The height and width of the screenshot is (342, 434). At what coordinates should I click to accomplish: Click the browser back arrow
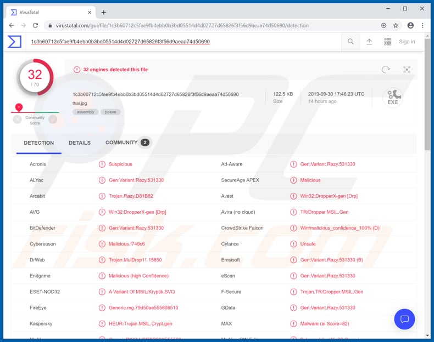coord(12,25)
